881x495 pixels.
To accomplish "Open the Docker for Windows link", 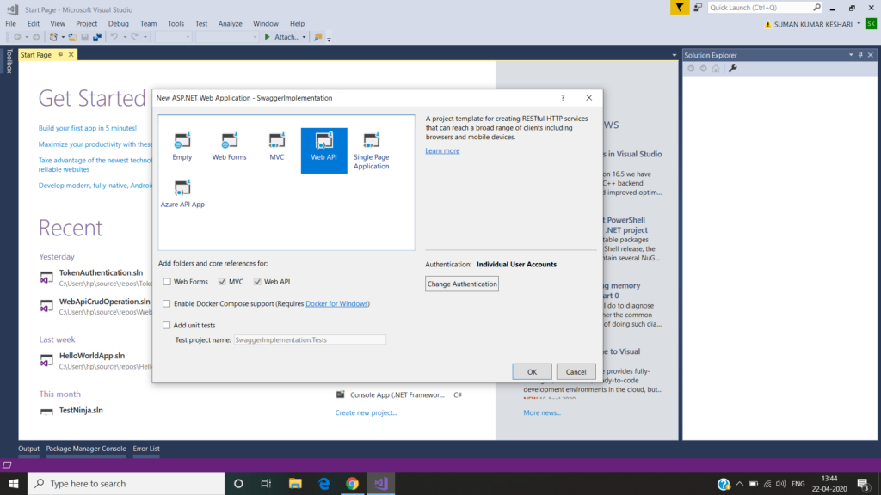I will coord(336,303).
